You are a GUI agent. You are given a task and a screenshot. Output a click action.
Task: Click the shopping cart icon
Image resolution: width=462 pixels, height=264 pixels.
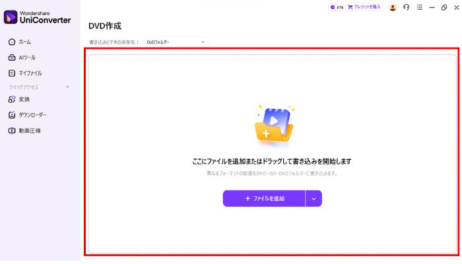[350, 7]
